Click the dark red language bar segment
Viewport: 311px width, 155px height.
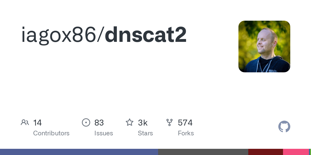[266, 152]
